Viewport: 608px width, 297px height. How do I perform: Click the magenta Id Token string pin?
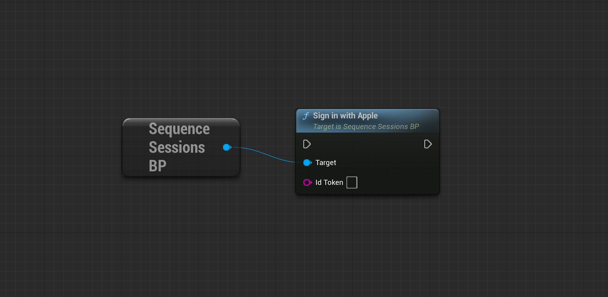307,182
